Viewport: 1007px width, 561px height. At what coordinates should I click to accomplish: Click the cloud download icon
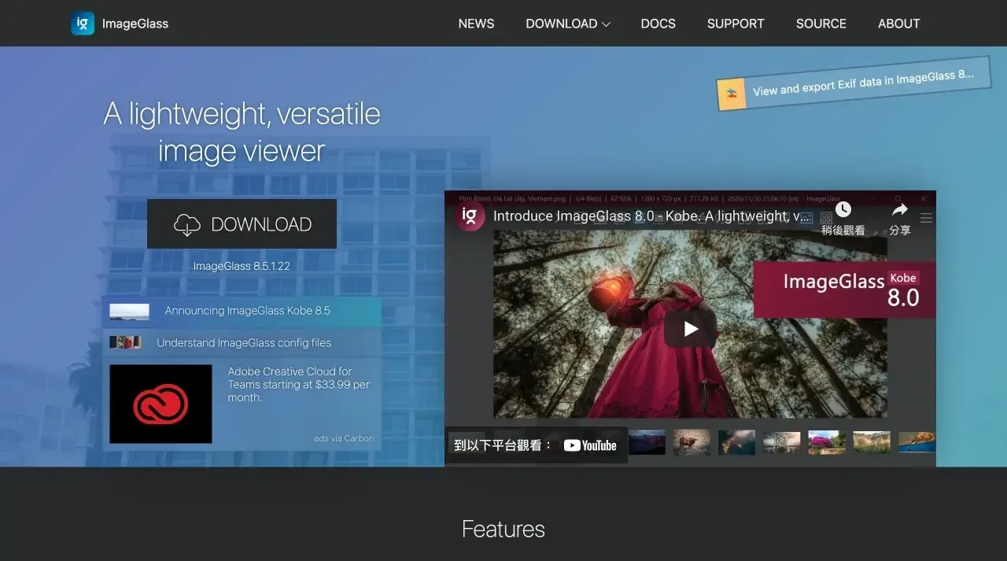point(187,225)
